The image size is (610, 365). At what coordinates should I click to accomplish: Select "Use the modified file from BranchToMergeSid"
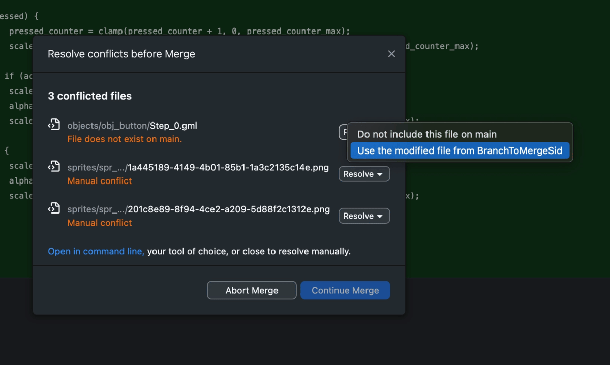460,150
